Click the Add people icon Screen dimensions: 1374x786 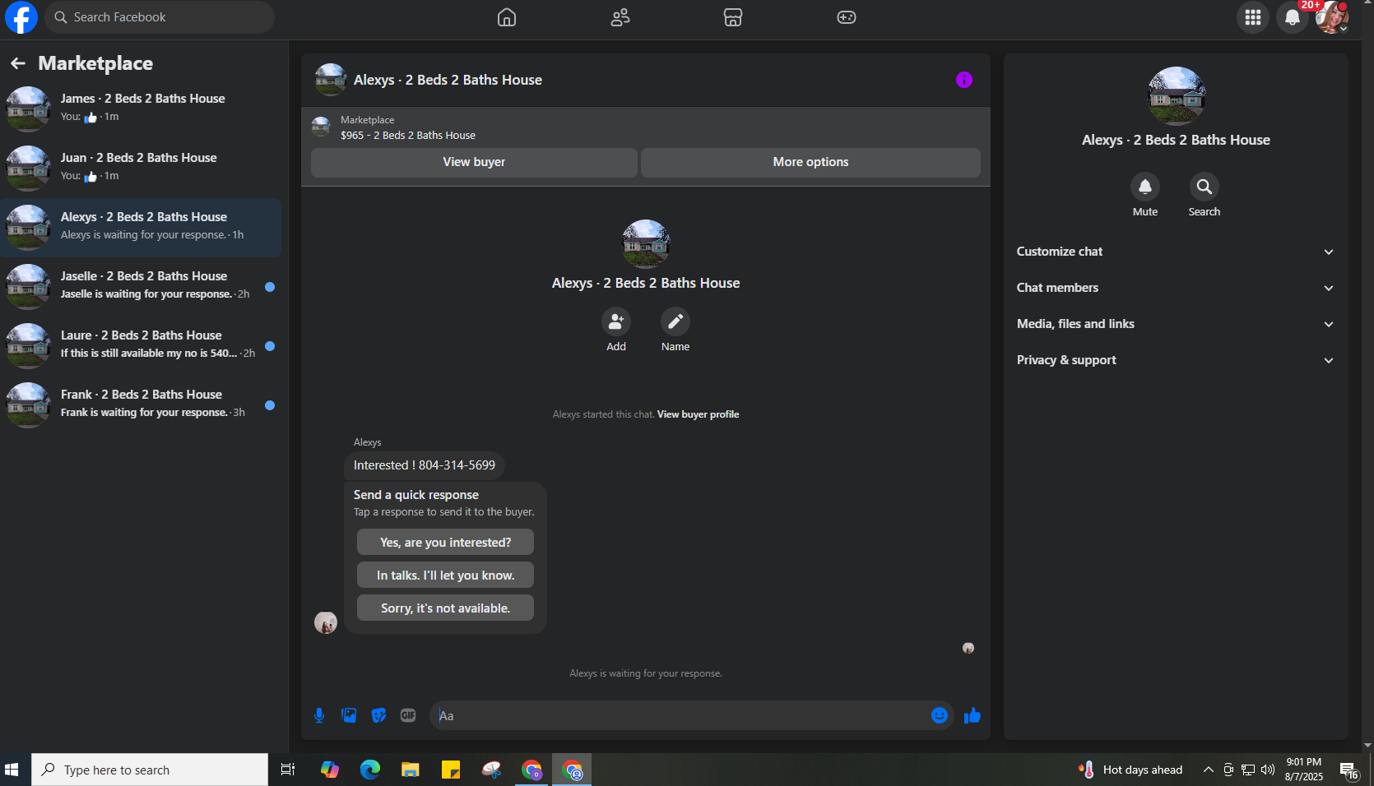click(616, 321)
